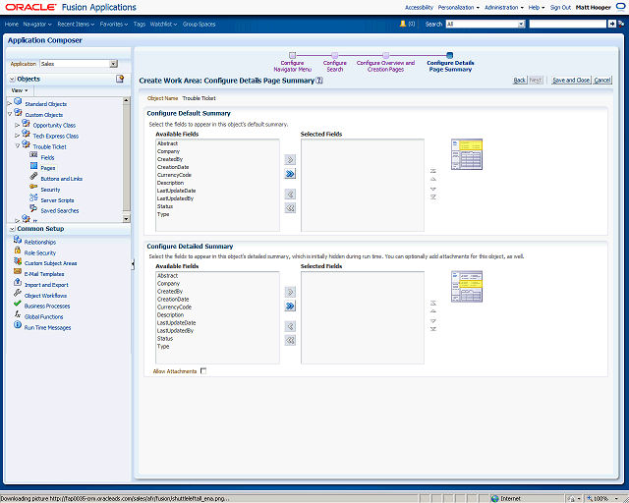This screenshot has width=629, height=503.
Task: Move Default Summary field to bottom
Action: tap(433, 196)
